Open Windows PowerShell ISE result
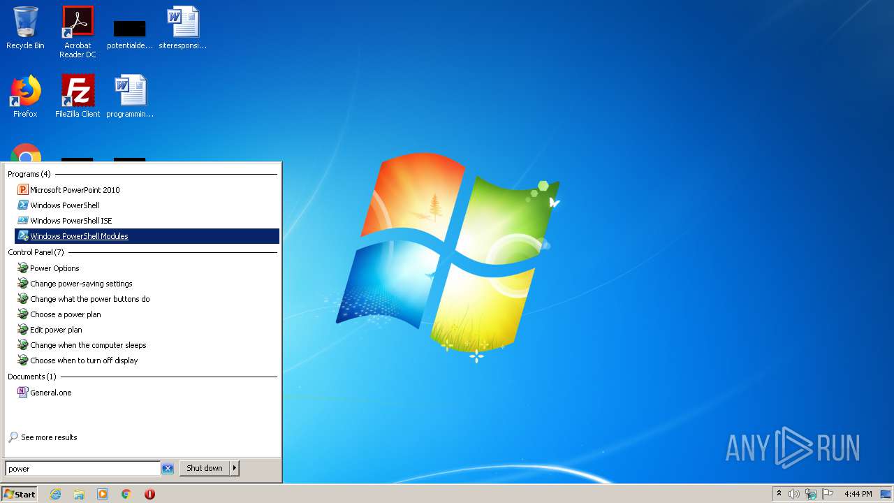The image size is (894, 503). [147, 221]
